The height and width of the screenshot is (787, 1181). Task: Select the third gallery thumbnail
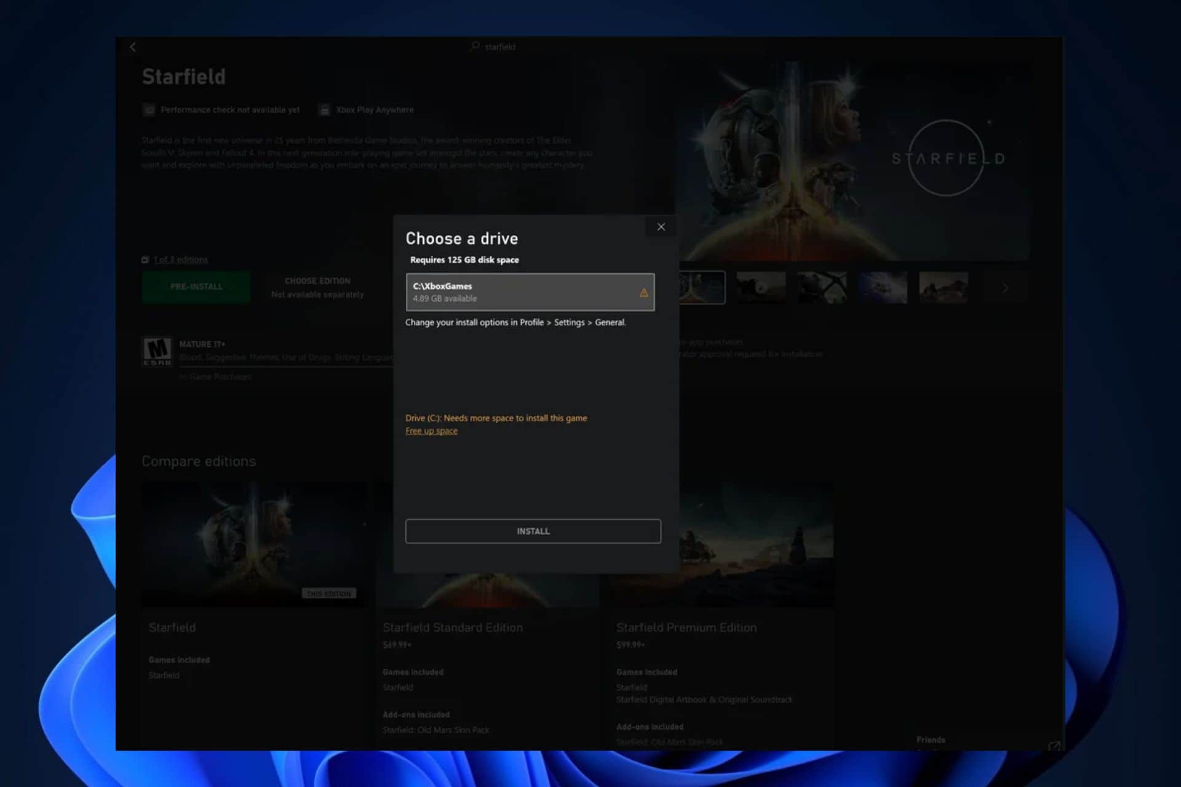pyautogui.click(x=822, y=287)
